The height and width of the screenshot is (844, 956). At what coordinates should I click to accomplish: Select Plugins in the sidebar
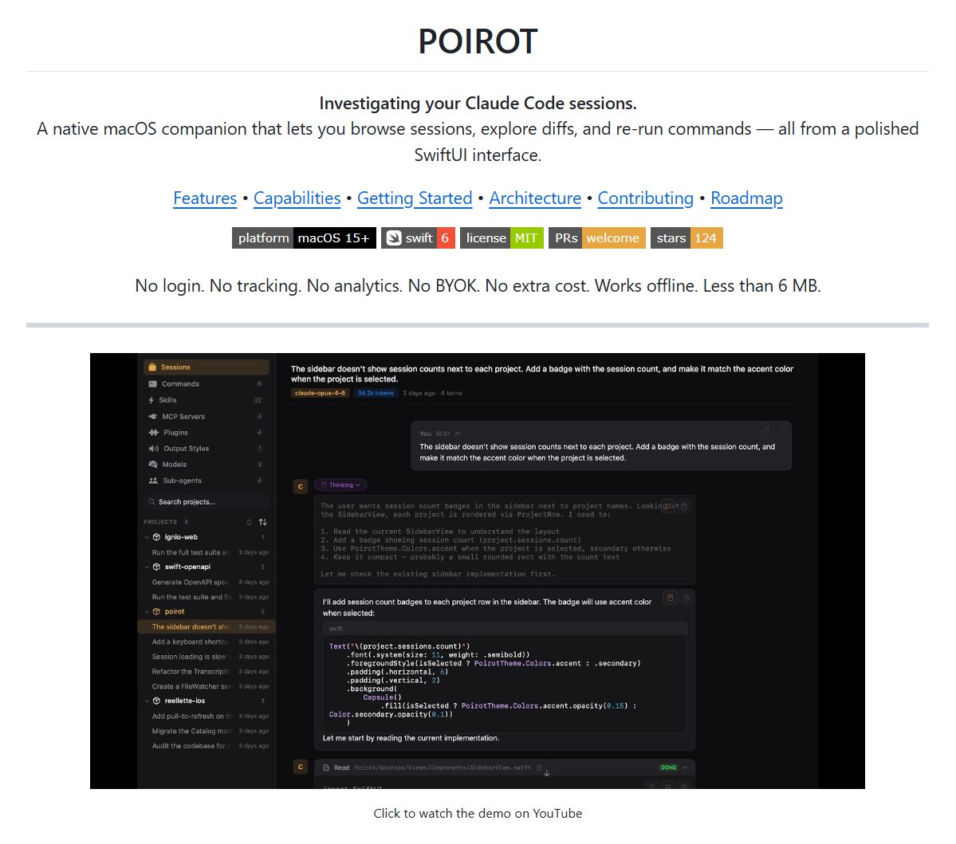coord(206,432)
